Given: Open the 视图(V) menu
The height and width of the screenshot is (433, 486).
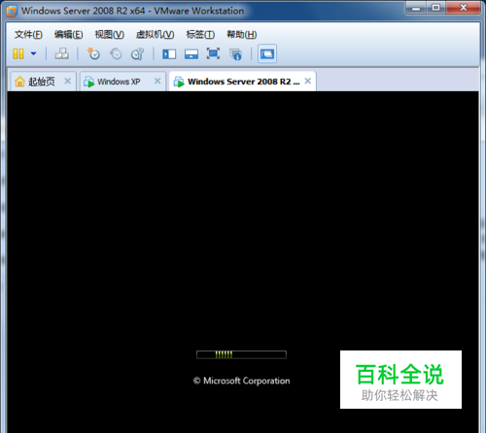Looking at the screenshot, I should [x=109, y=34].
